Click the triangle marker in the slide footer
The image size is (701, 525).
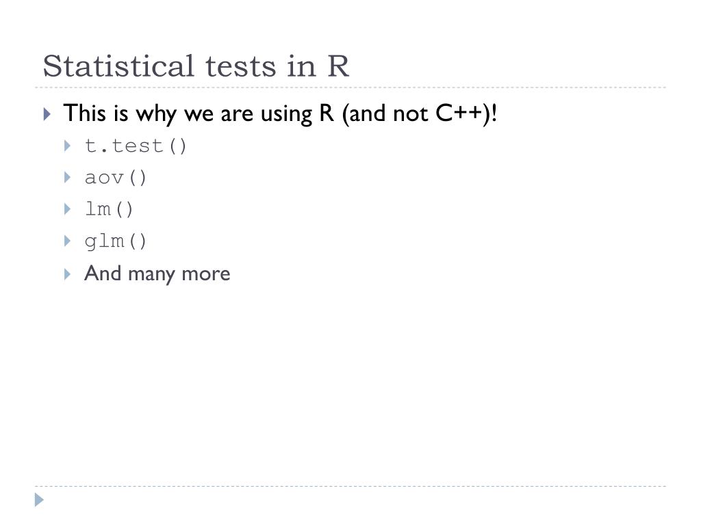[39, 500]
